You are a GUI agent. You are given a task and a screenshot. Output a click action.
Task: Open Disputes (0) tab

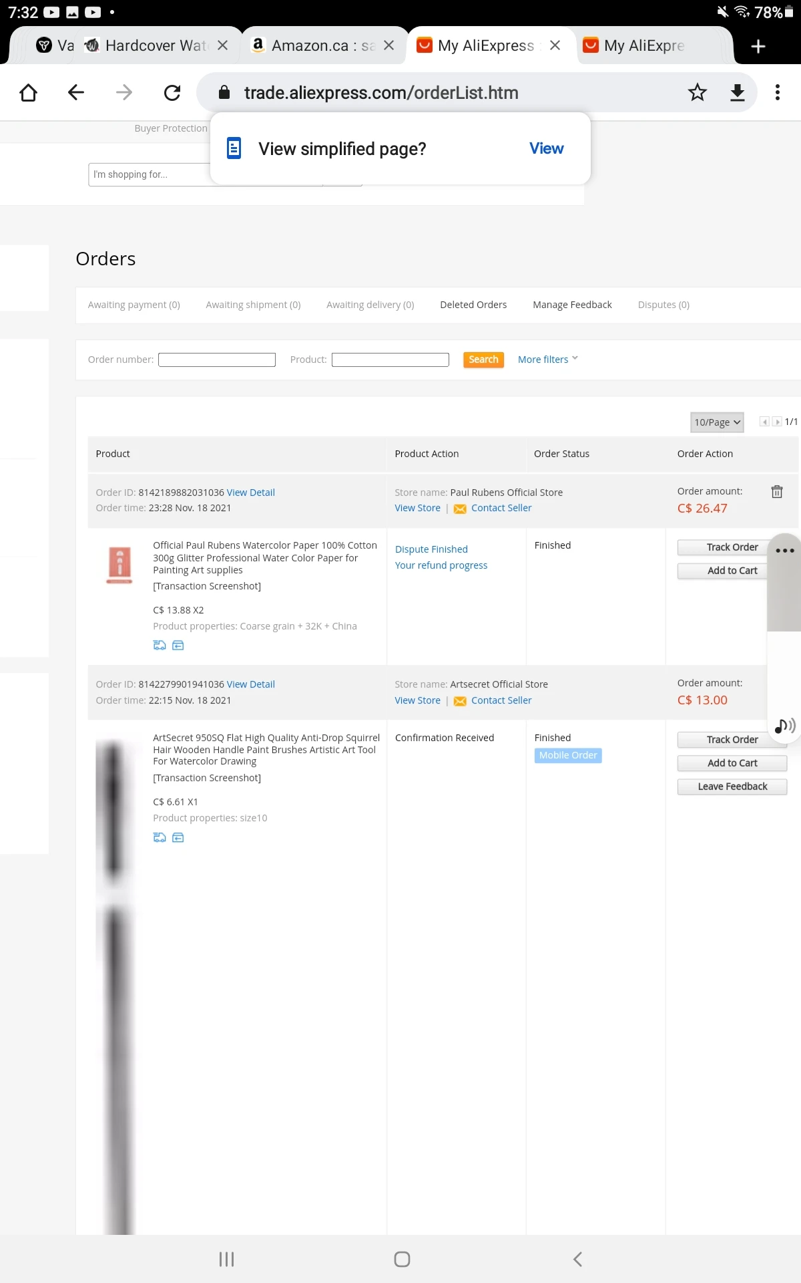[x=663, y=305]
